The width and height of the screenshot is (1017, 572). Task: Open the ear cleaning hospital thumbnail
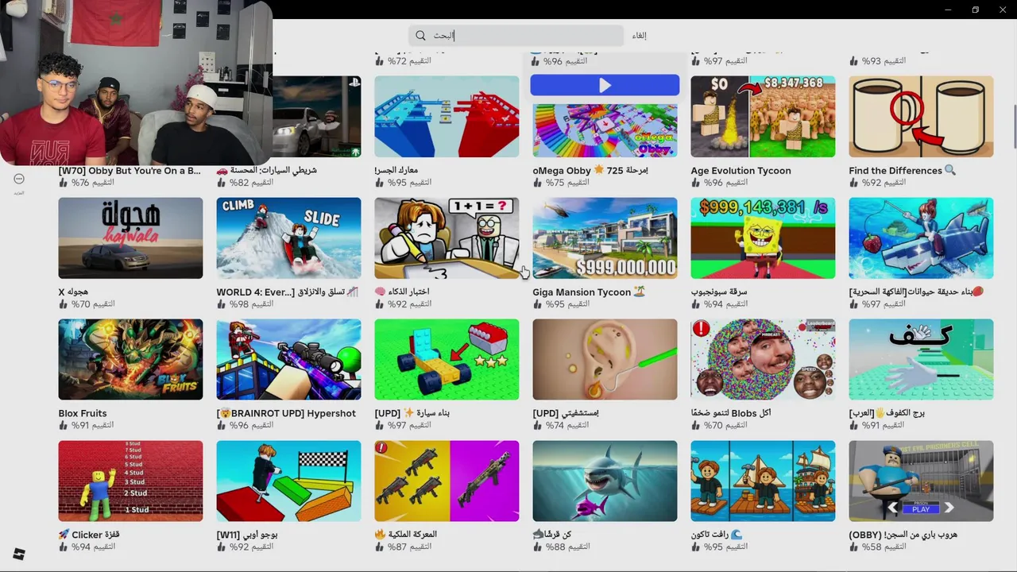605,360
